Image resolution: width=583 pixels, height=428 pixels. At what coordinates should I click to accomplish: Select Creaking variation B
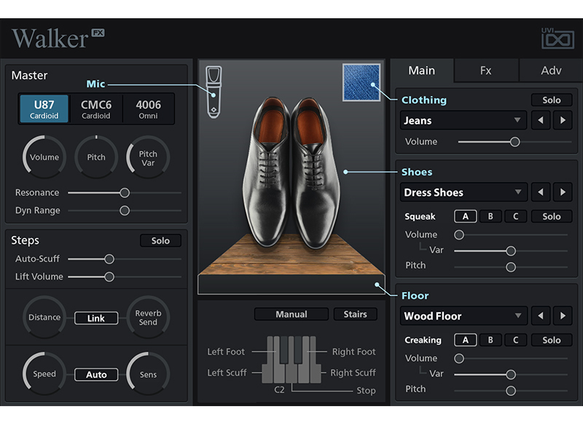(490, 340)
